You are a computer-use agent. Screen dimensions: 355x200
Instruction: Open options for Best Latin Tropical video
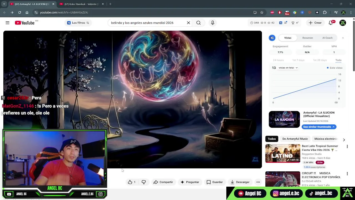pos(347,146)
